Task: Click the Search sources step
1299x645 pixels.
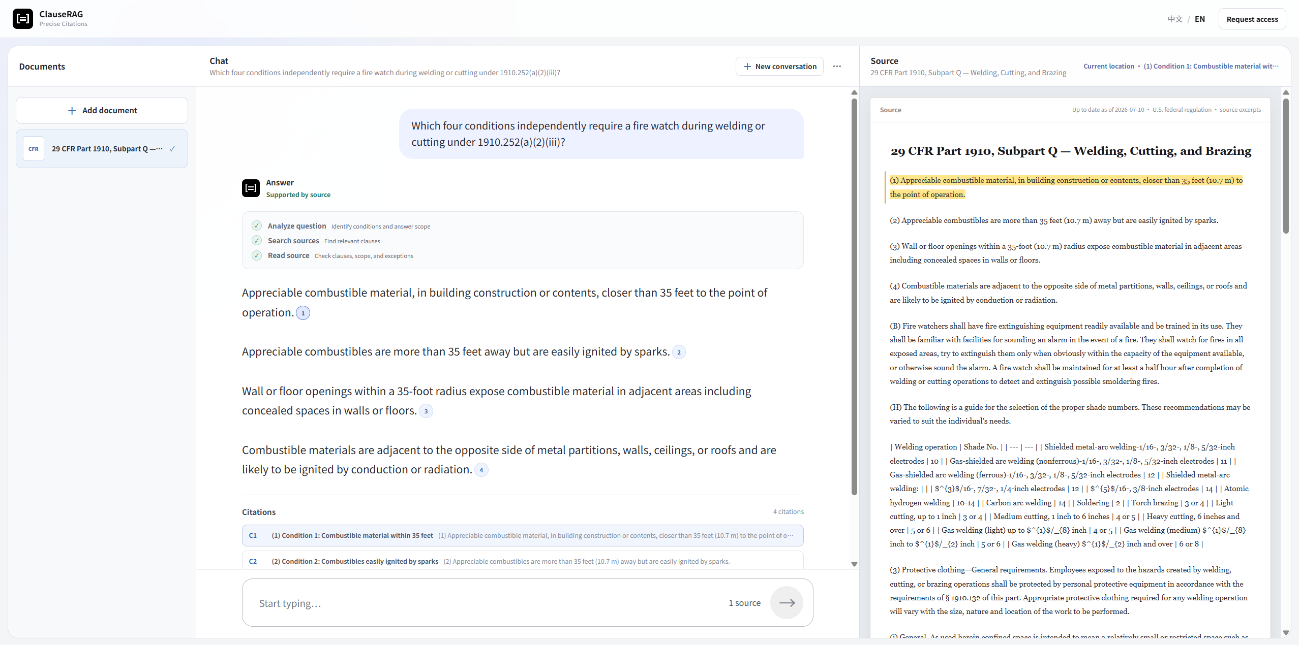Action: point(316,241)
